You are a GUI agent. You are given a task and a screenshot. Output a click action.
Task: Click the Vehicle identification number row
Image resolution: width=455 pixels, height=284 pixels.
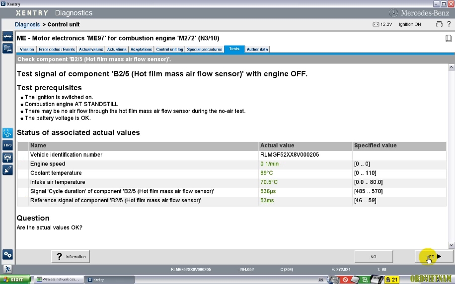231,155
